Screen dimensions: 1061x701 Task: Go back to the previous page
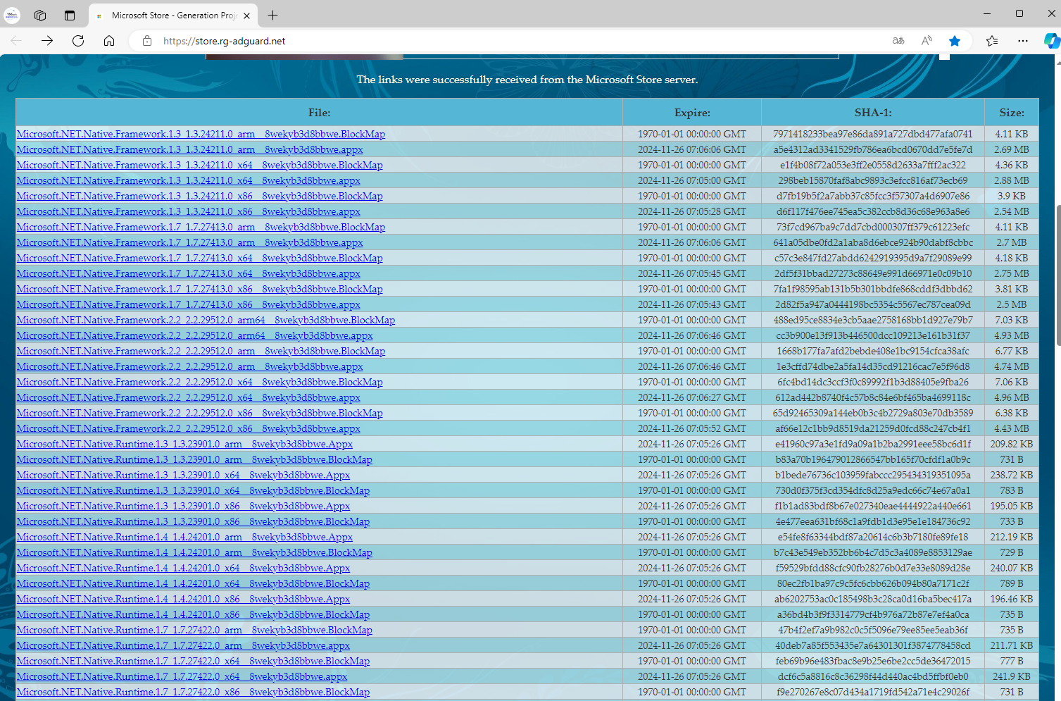[x=16, y=41]
